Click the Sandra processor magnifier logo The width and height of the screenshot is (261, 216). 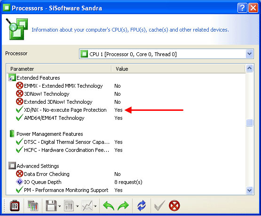(x=16, y=29)
